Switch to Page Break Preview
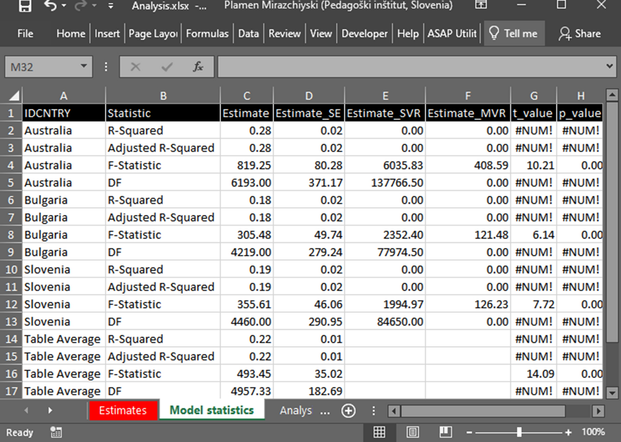 coord(445,432)
